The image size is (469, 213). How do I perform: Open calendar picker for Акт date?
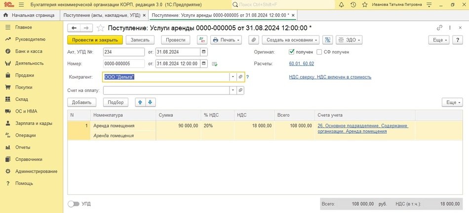pyautogui.click(x=204, y=52)
